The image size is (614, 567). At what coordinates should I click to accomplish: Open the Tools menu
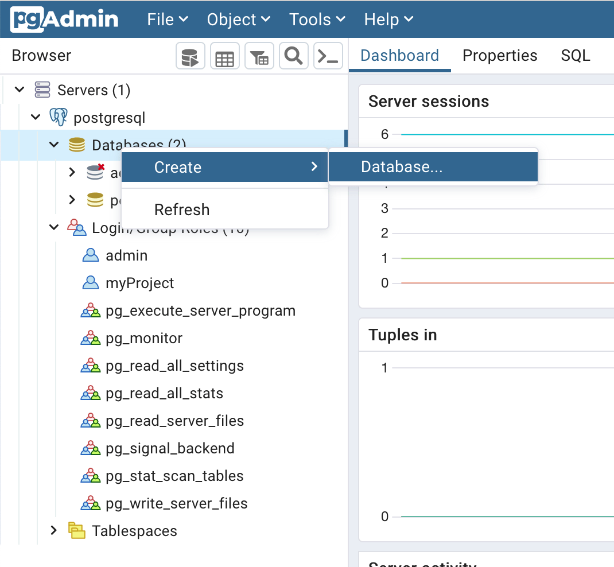[x=317, y=20]
